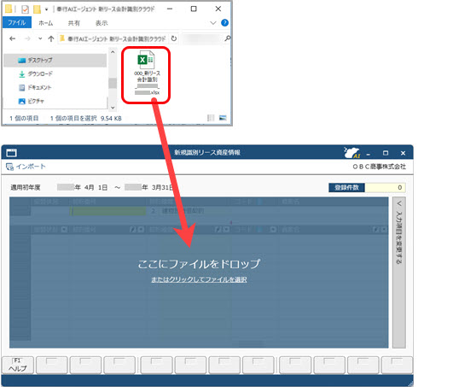The image size is (453, 387).
Task: Click the navigation pane scrollbar down arrow
Action: pyautogui.click(x=113, y=108)
